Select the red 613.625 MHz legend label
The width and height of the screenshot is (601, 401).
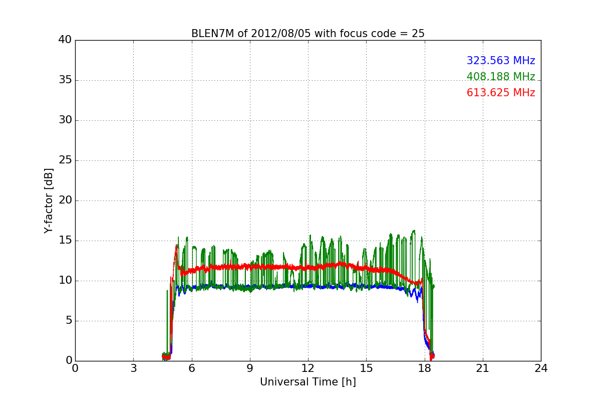pos(501,93)
